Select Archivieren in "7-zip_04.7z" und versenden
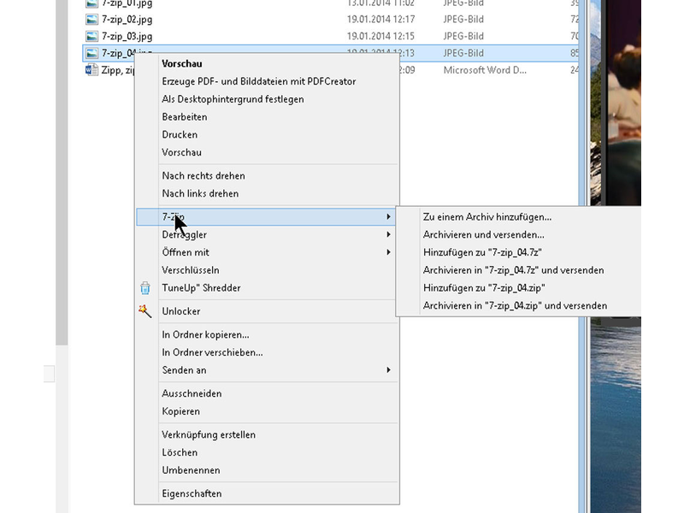Viewport: 684px width, 513px height. (x=514, y=270)
